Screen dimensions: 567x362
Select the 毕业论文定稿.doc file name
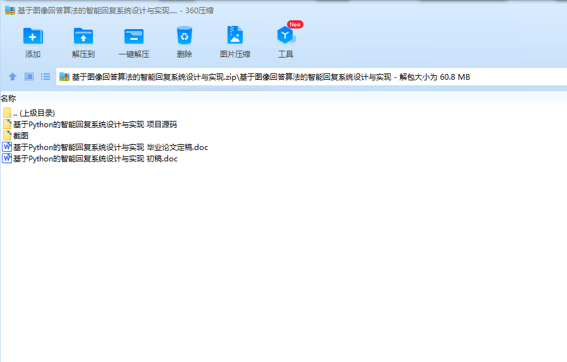click(x=111, y=147)
